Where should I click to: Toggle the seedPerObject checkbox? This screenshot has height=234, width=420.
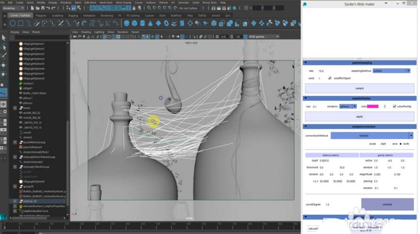330,78
